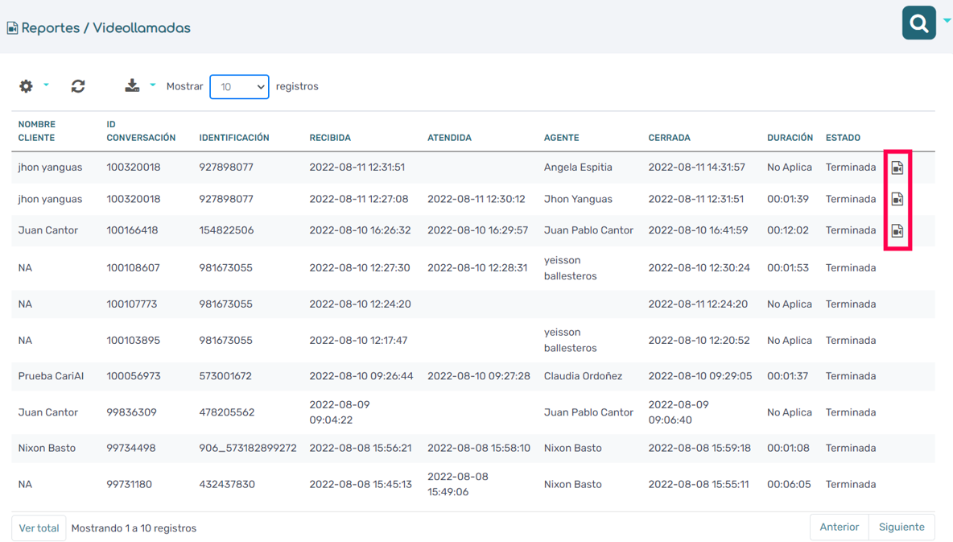
Task: Select conversation ID 100056973
Action: (x=134, y=376)
